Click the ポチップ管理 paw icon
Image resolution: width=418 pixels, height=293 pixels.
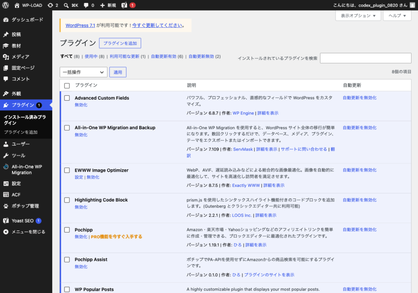coord(6,206)
